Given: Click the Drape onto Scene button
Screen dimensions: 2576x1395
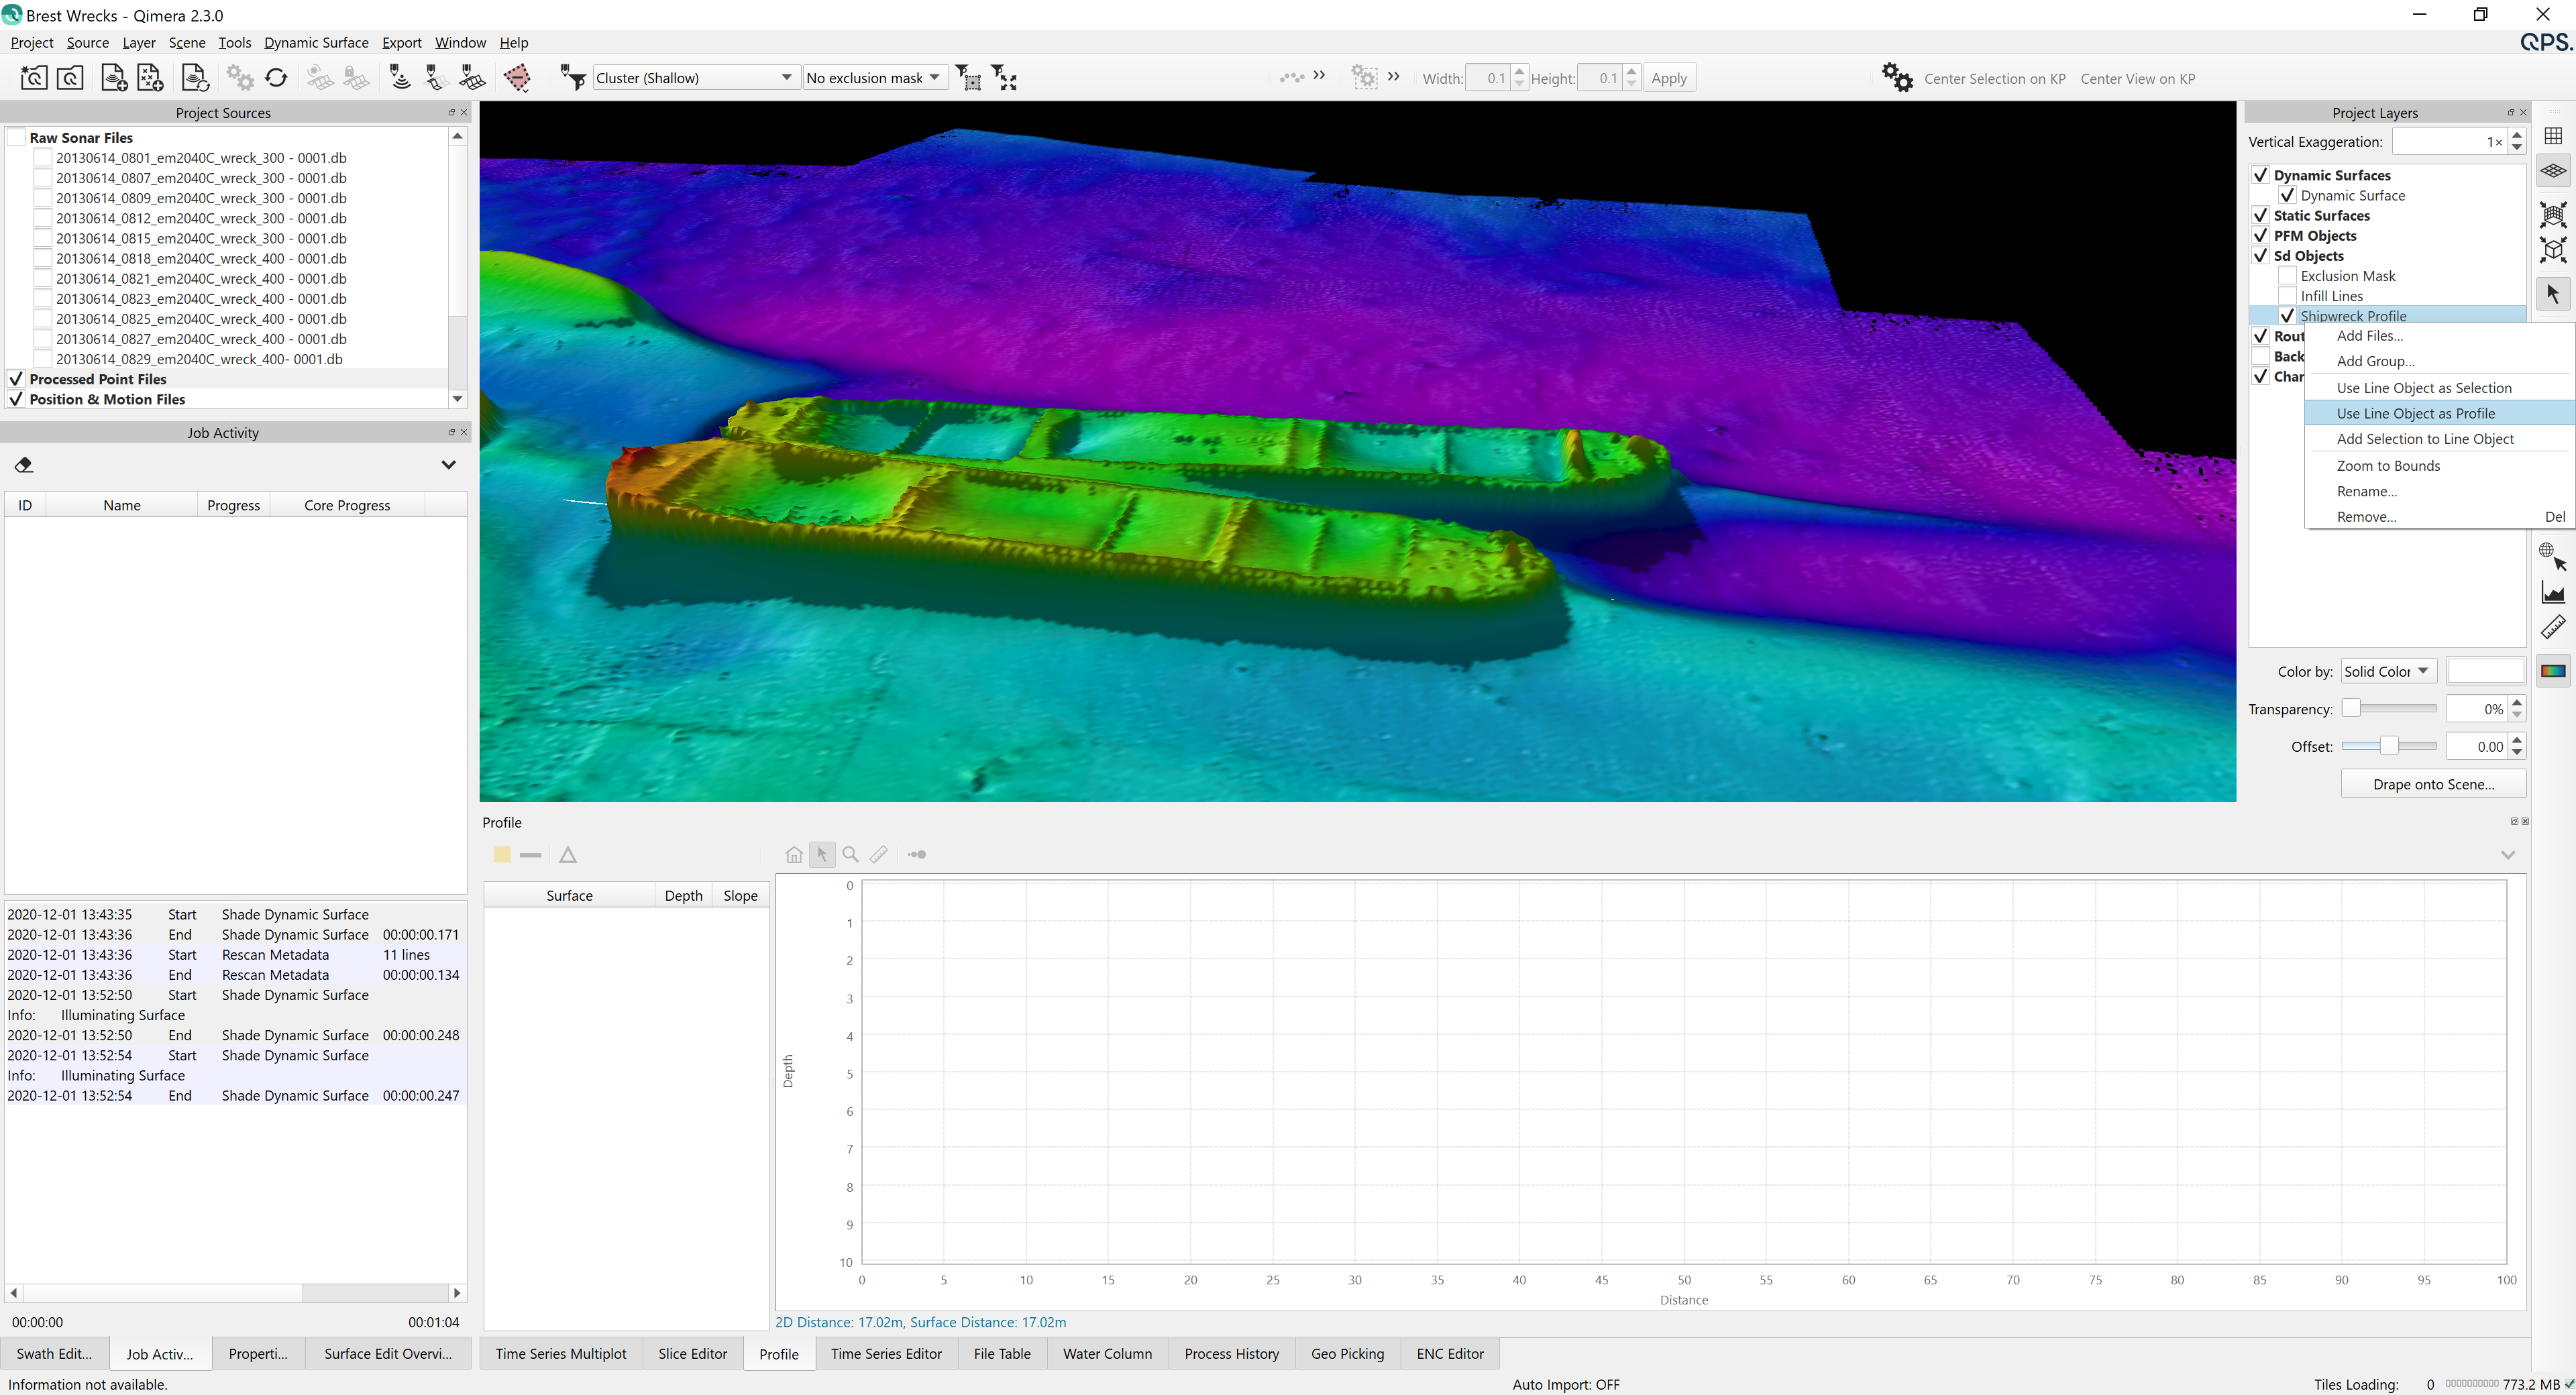Looking at the screenshot, I should pos(2432,785).
